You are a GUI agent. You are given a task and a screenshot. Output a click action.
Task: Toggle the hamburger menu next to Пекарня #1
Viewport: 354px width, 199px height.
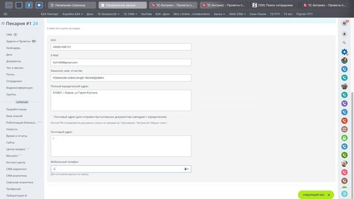tap(3, 23)
